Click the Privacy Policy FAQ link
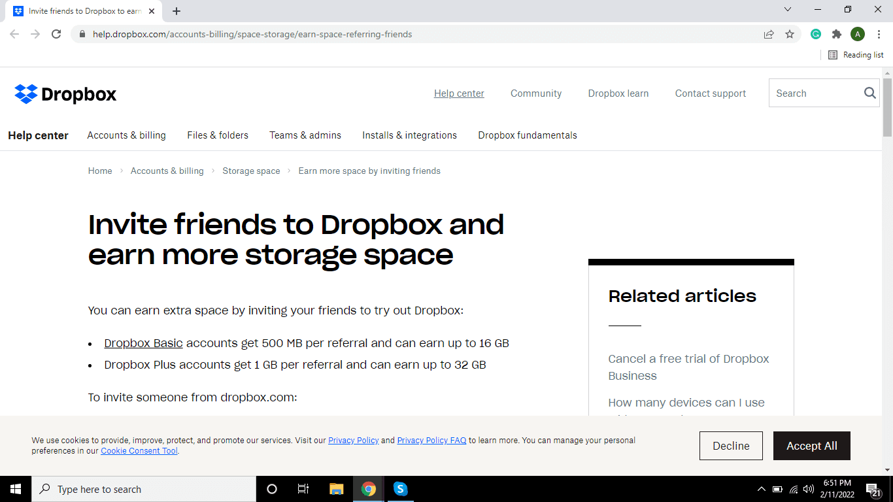Screen dimensions: 893x502 coord(431,440)
